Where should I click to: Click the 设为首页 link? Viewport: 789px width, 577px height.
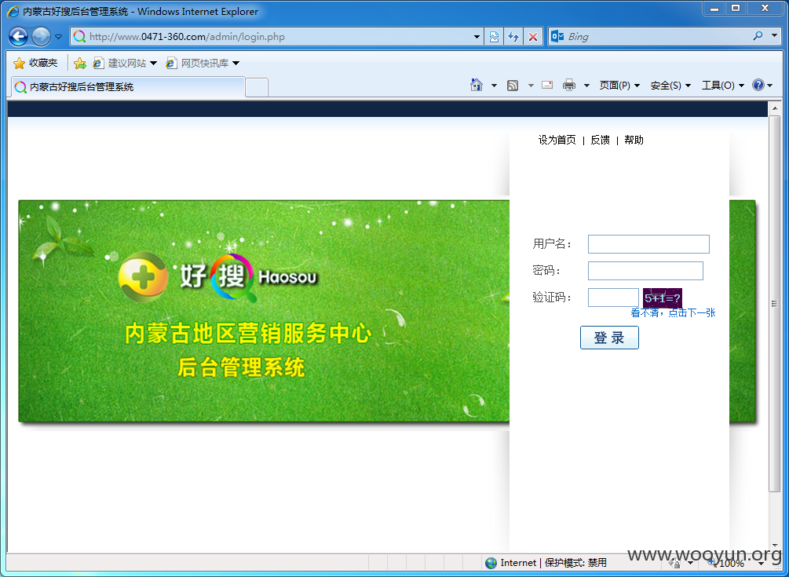(x=557, y=140)
